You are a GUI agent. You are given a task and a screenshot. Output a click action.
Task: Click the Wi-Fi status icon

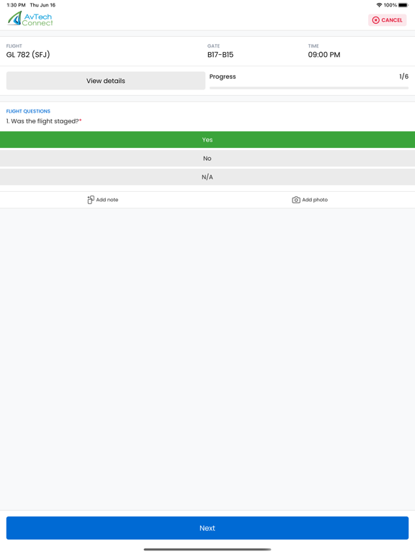(379, 5)
